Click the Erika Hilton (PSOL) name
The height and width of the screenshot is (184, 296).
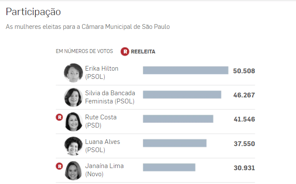pyautogui.click(x=102, y=72)
